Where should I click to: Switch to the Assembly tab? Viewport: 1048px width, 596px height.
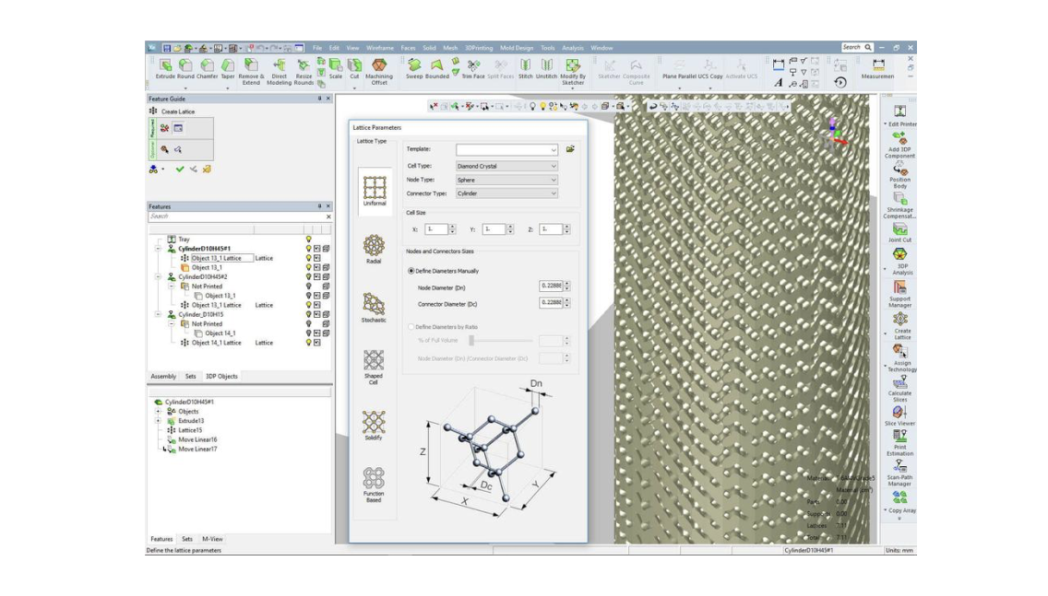[163, 377]
